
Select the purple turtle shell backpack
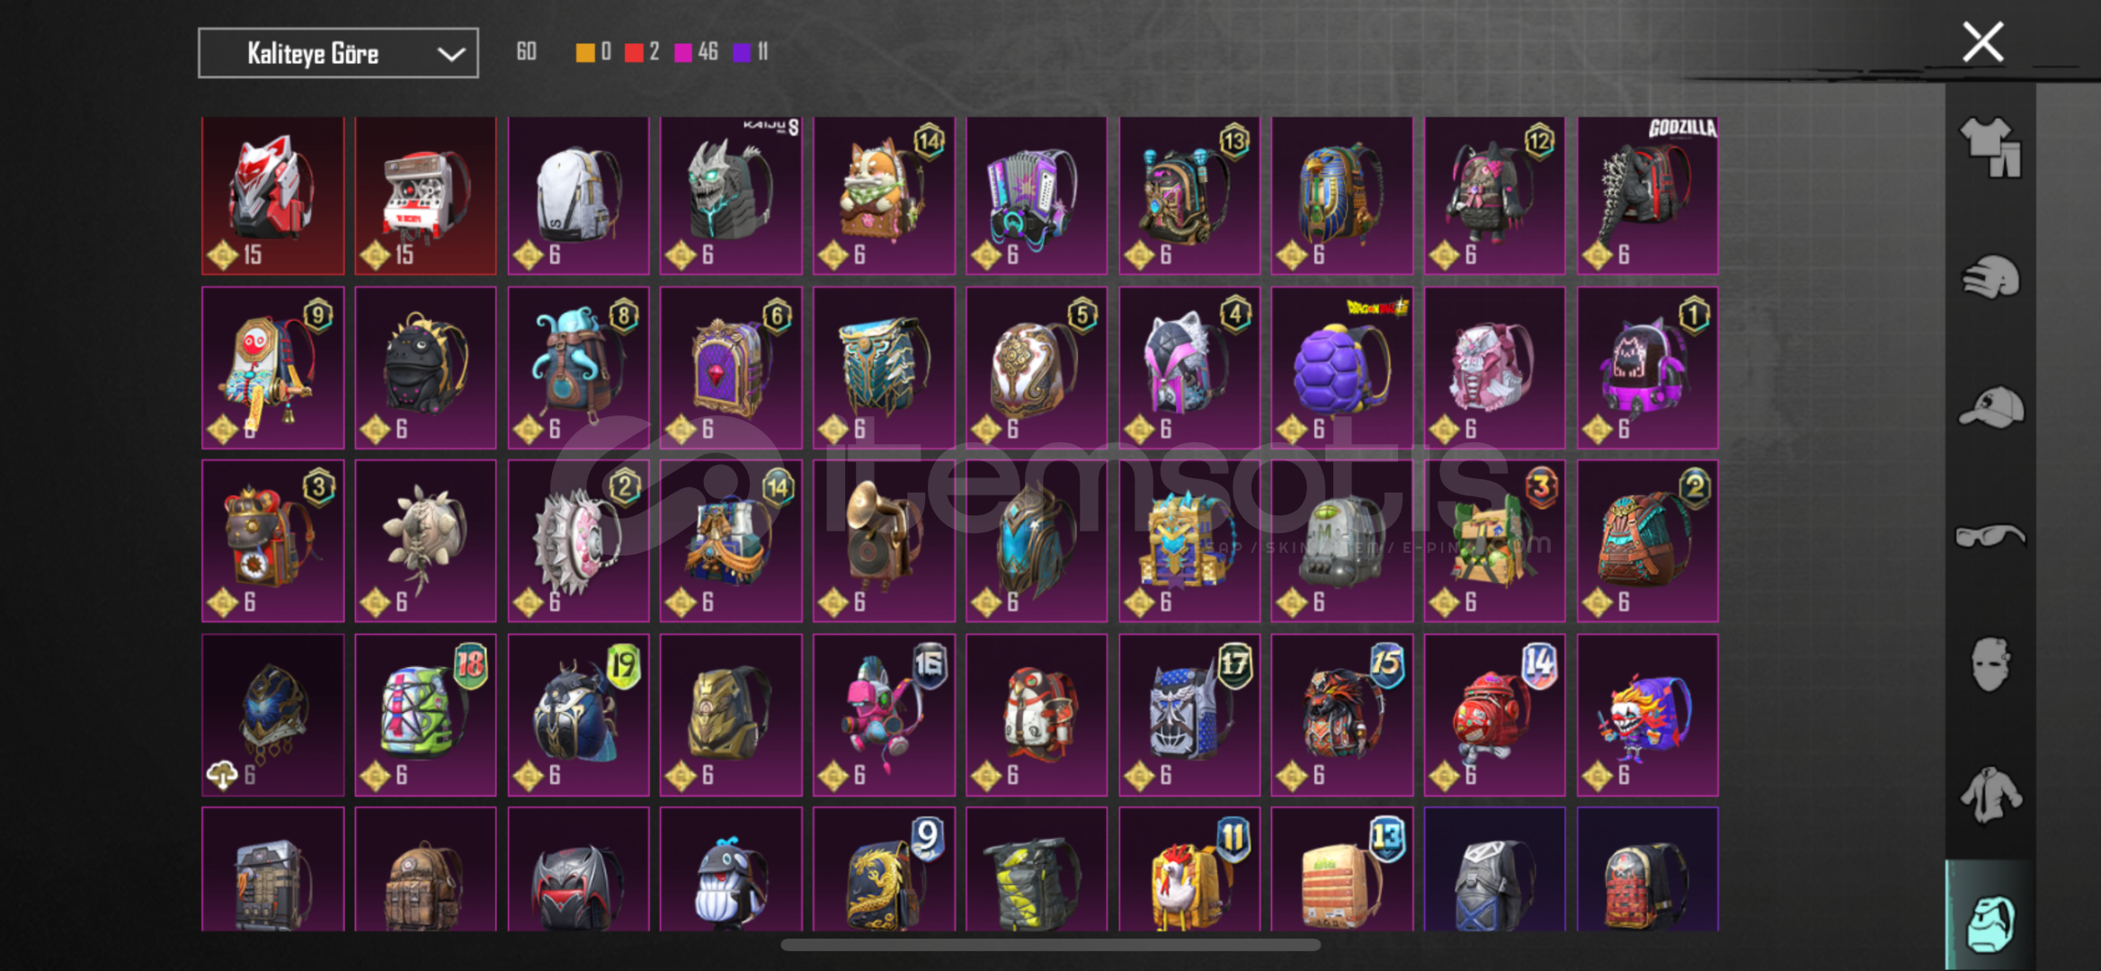pos(1341,367)
